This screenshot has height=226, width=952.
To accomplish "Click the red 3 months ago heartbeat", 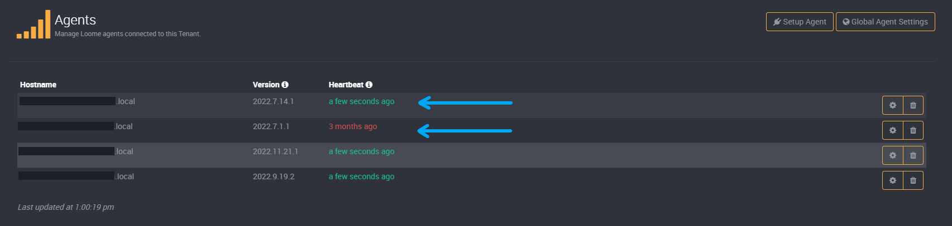I will pos(353,126).
